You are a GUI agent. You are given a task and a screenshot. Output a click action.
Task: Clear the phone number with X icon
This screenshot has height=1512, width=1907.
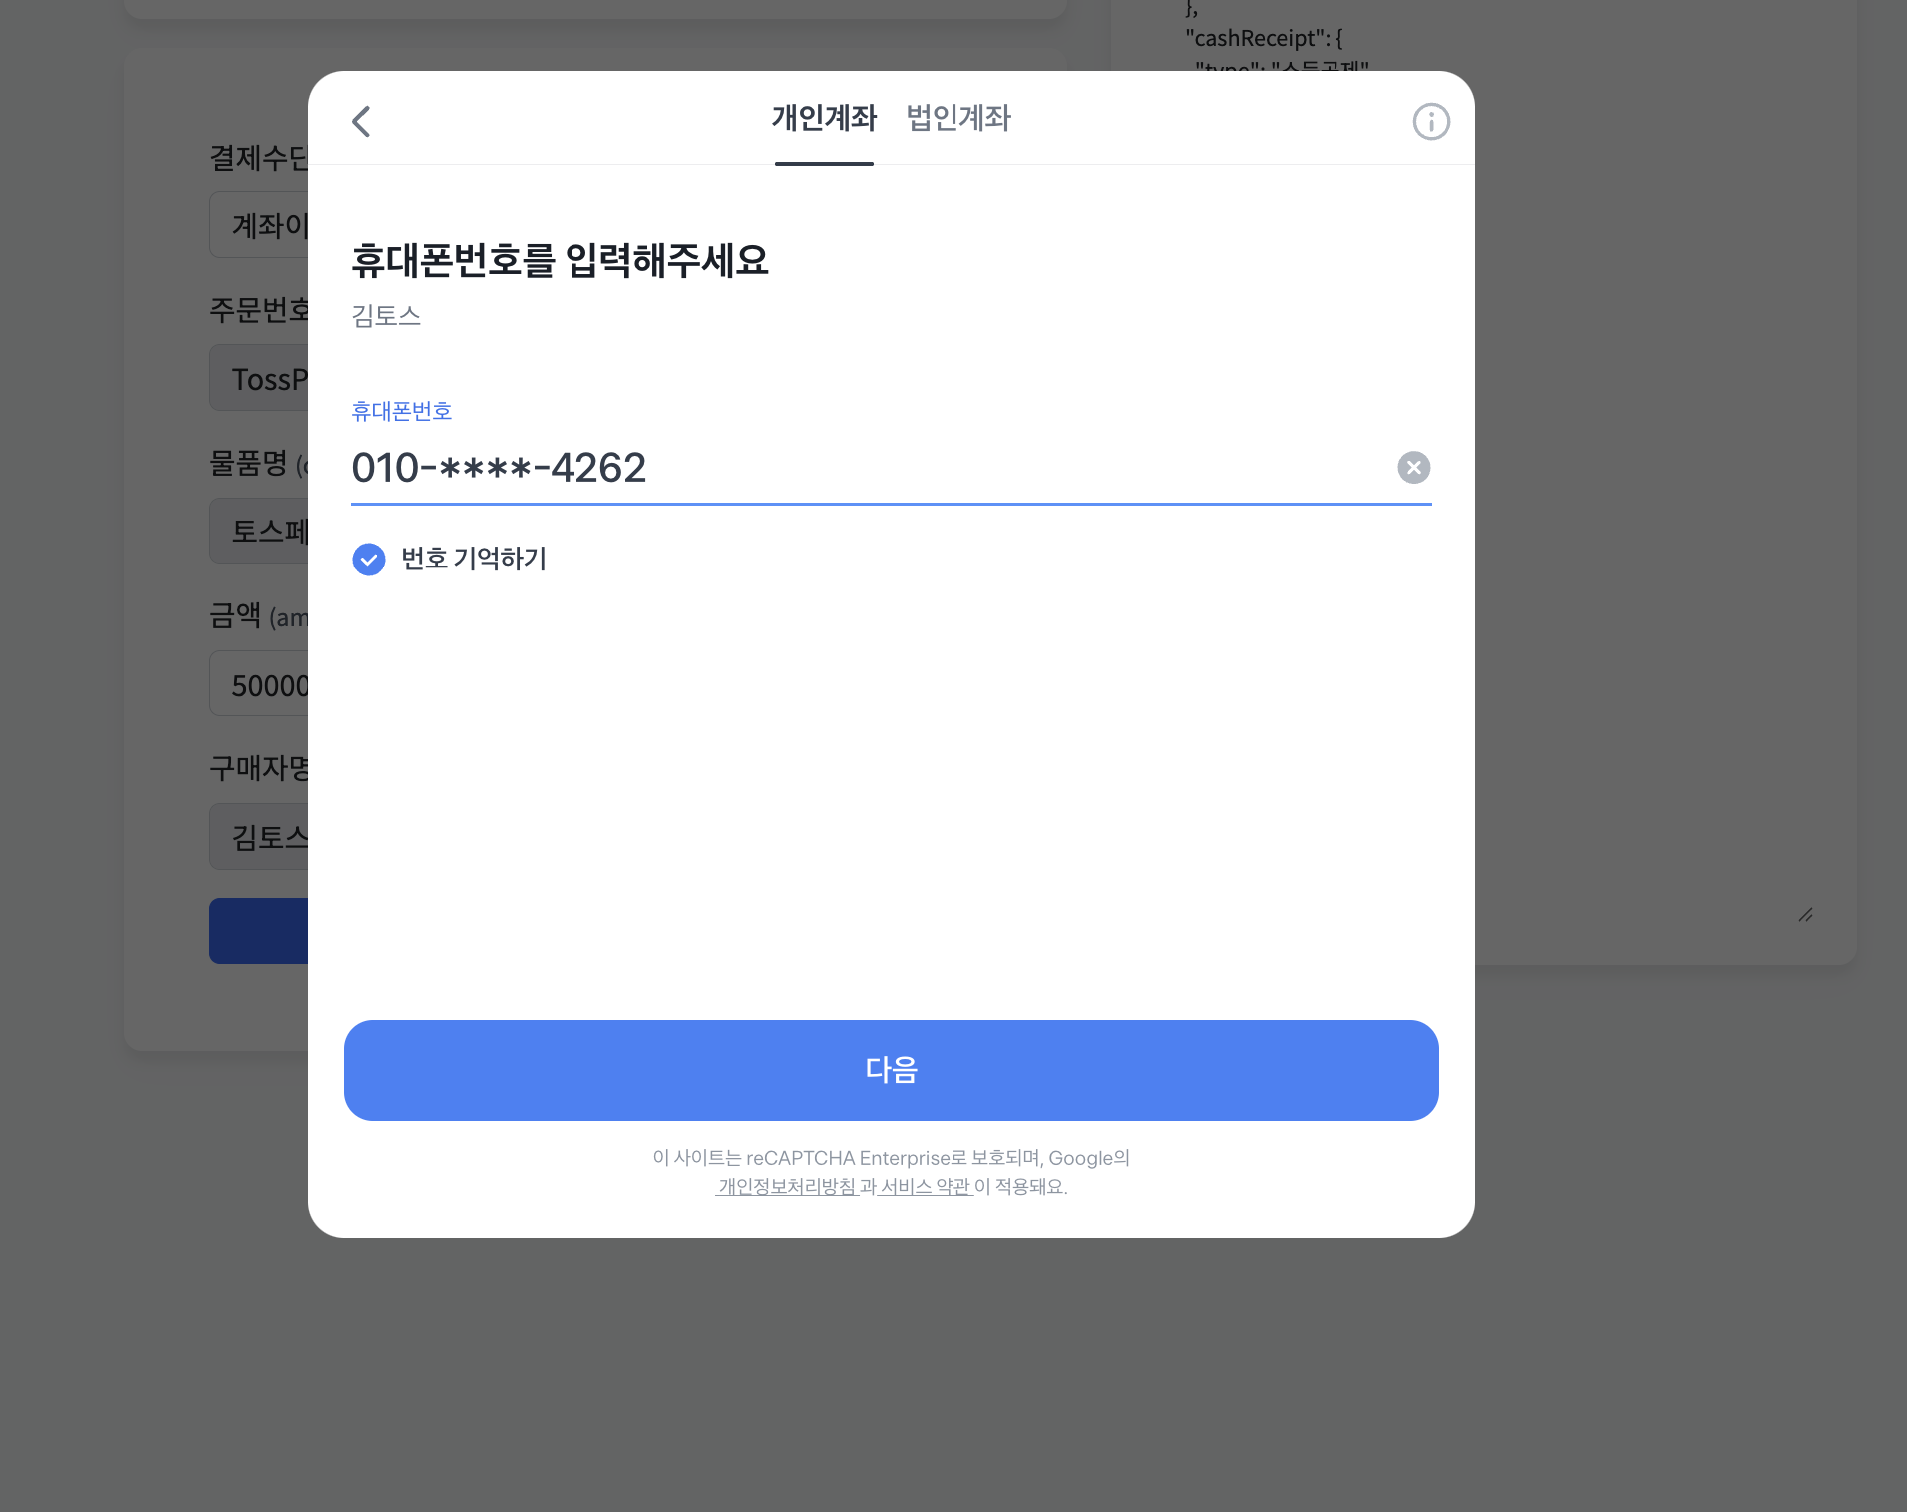click(1413, 468)
